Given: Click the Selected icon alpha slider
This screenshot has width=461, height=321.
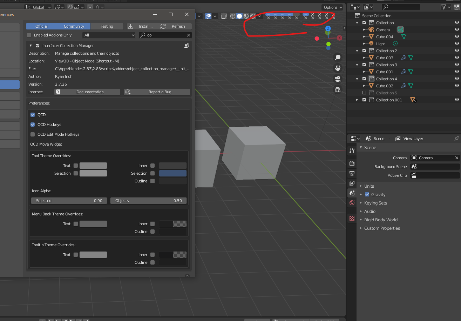Looking at the screenshot, I should tap(69, 201).
